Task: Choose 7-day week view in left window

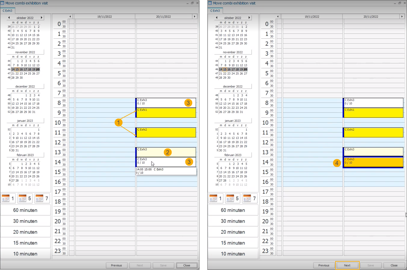Action: coord(42,198)
